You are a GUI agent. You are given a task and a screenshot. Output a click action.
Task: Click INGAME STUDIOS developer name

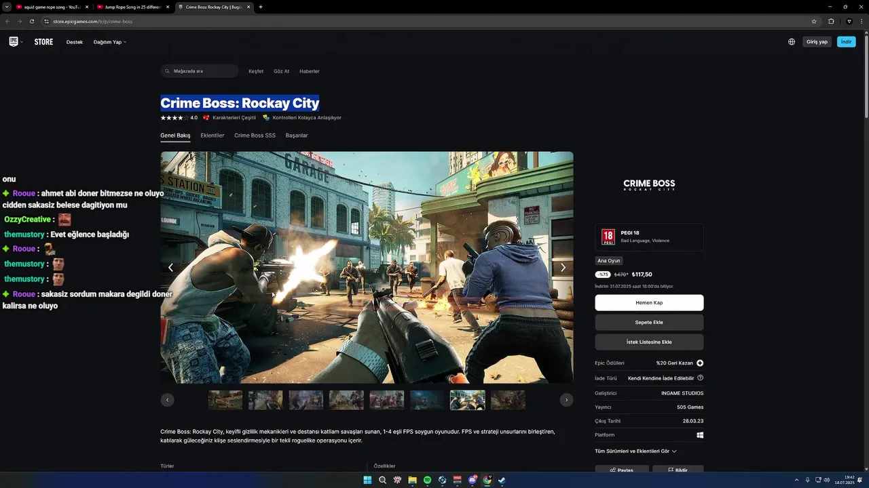(682, 393)
